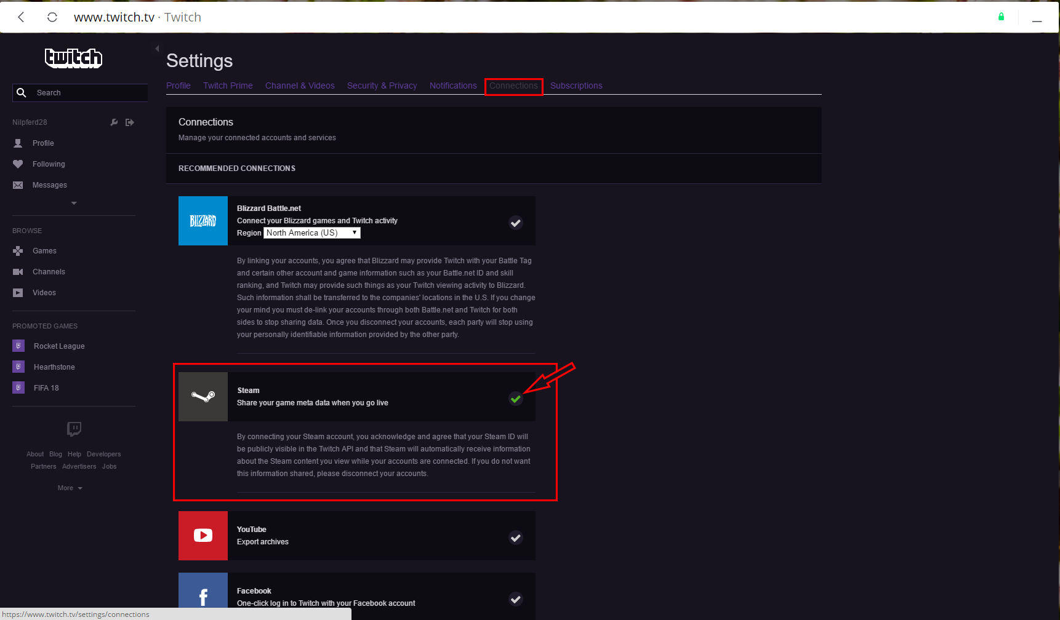Click the Channels camera icon
The height and width of the screenshot is (620, 1060).
pyautogui.click(x=18, y=272)
